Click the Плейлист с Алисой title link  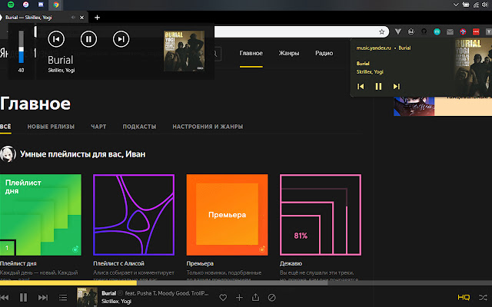[x=118, y=263]
